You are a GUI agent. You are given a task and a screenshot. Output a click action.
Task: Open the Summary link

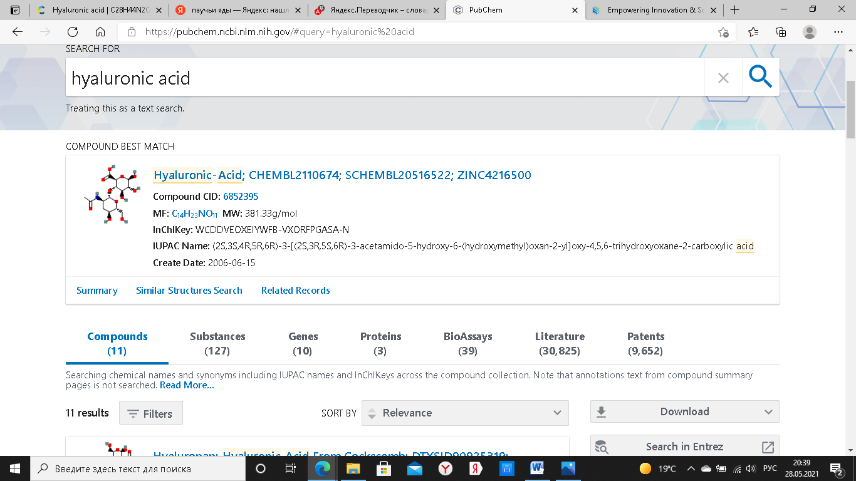[x=97, y=291]
